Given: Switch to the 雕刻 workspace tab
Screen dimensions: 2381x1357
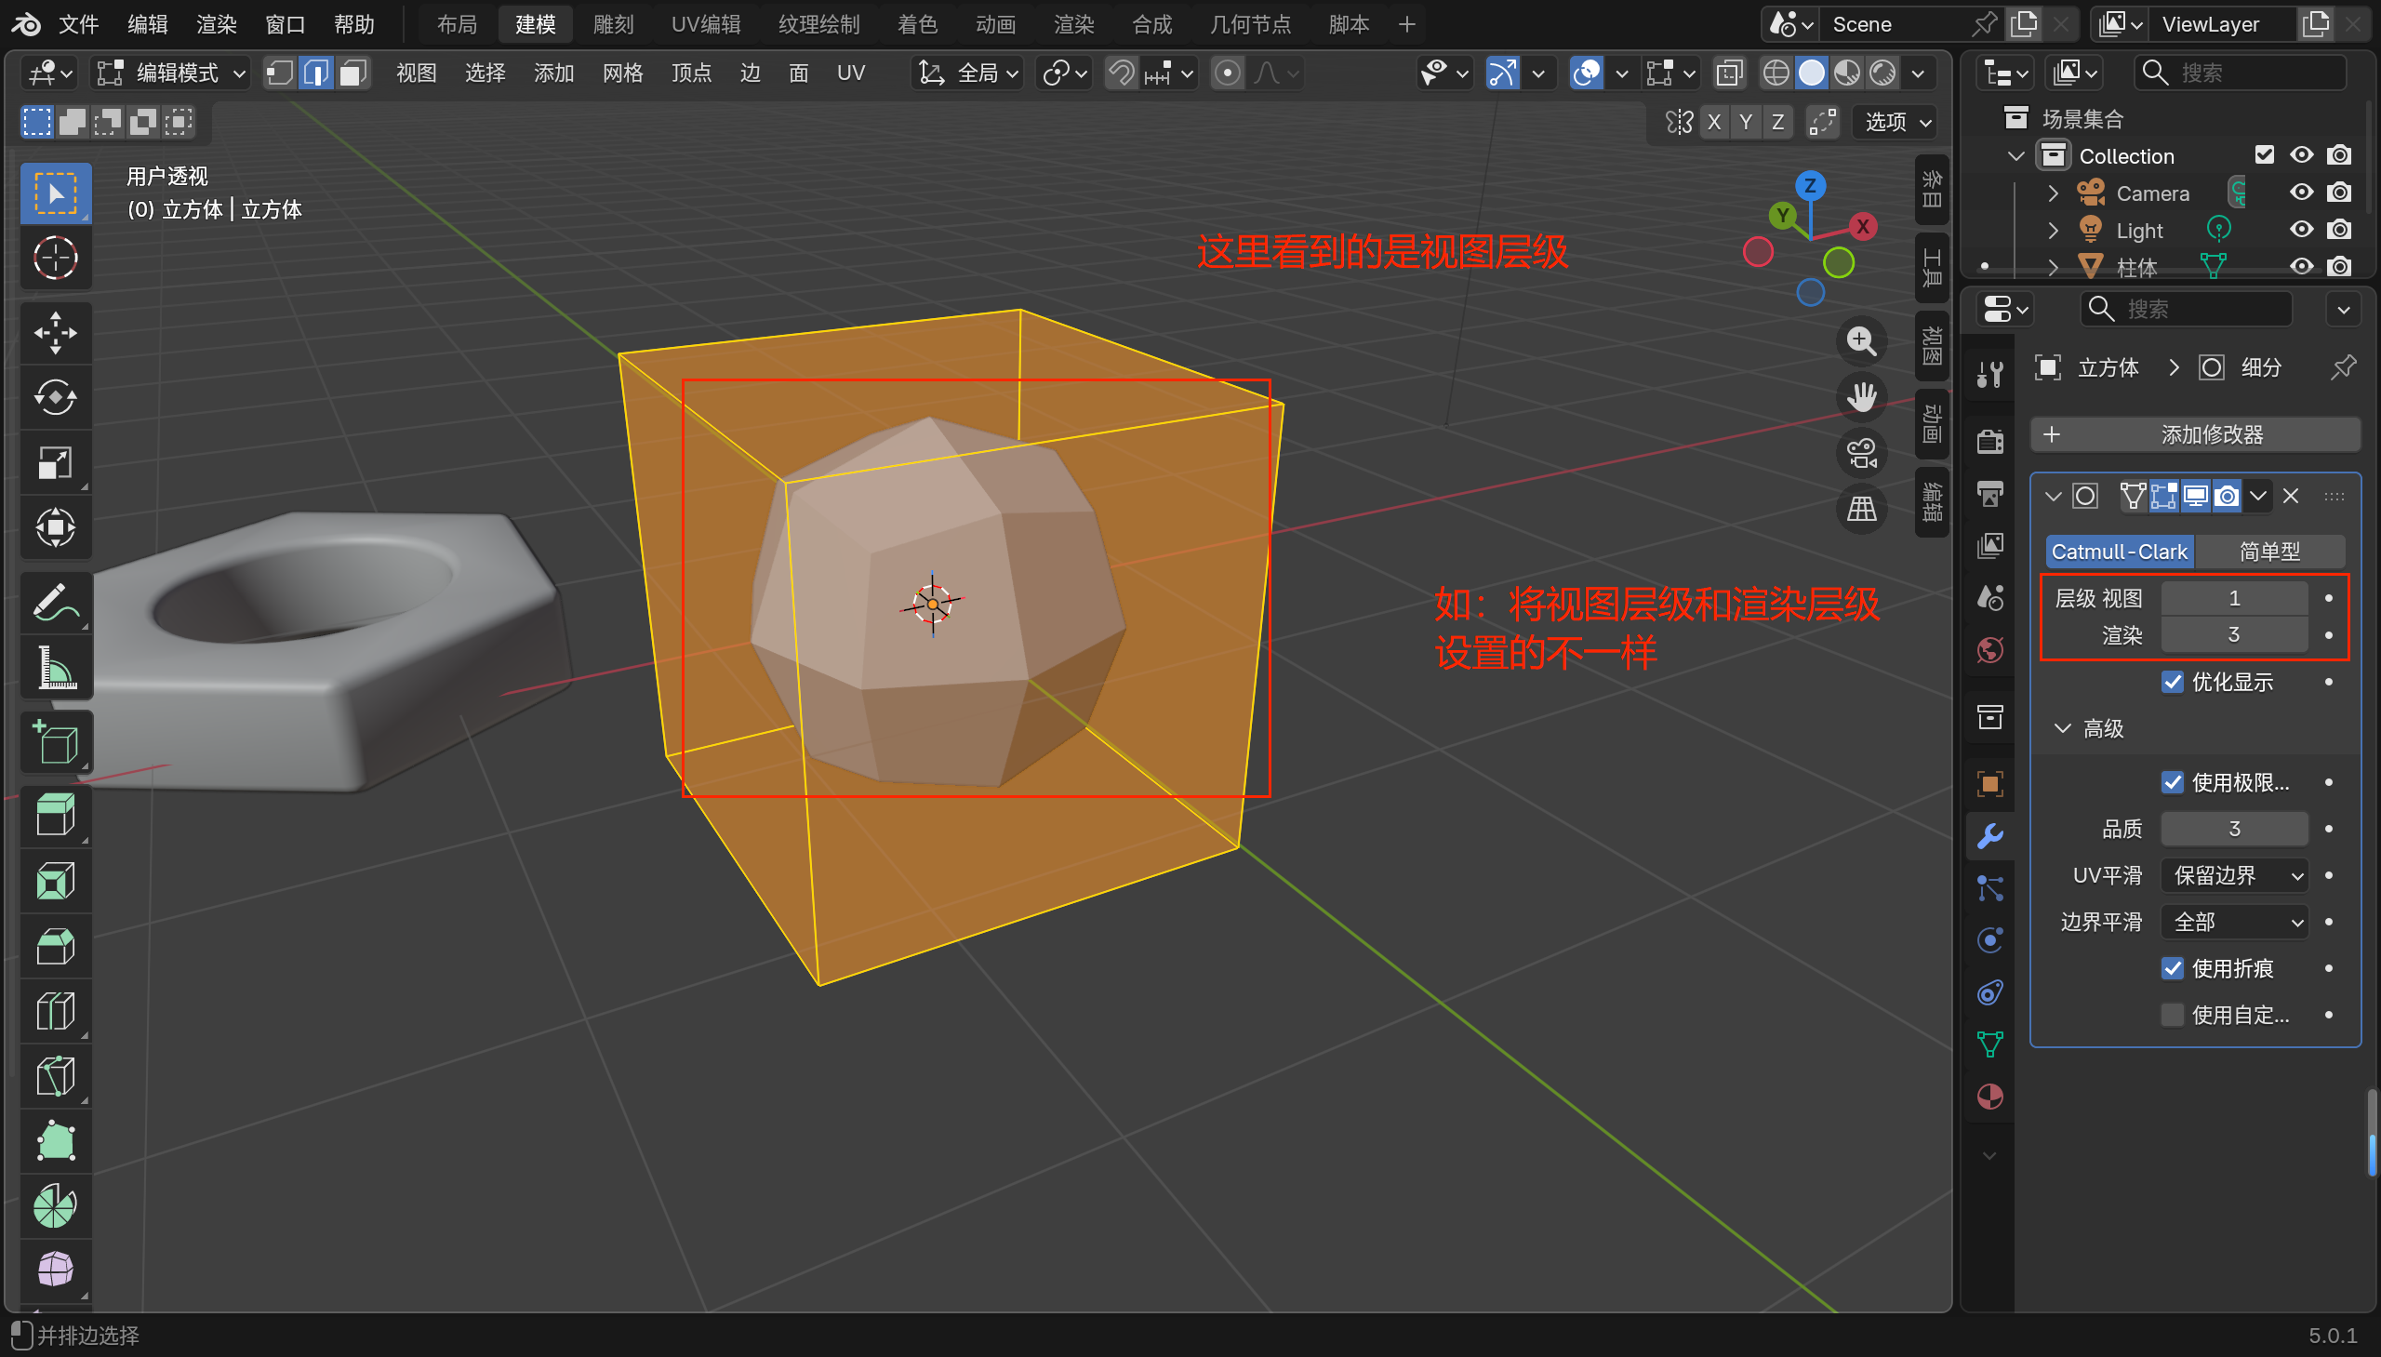Looking at the screenshot, I should tap(613, 24).
